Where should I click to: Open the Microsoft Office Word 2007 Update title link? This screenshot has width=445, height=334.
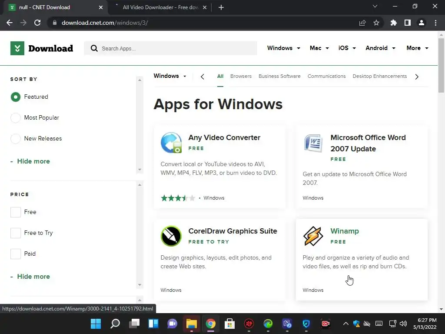(x=368, y=143)
